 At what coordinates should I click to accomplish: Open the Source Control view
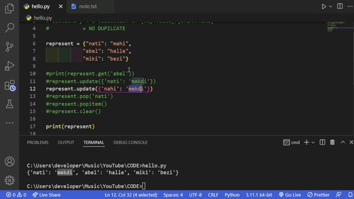[x=9, y=46]
